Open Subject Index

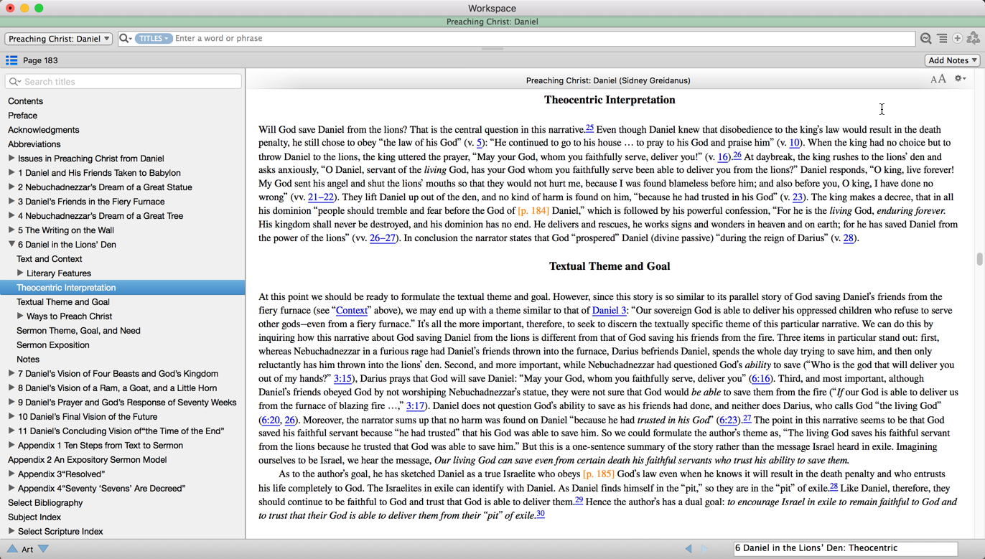[34, 517]
